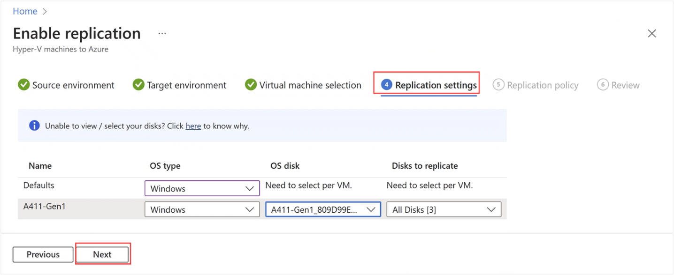Viewport: 674px width, 275px height.
Task: Click the here link in the disk notice
Action: coord(193,126)
